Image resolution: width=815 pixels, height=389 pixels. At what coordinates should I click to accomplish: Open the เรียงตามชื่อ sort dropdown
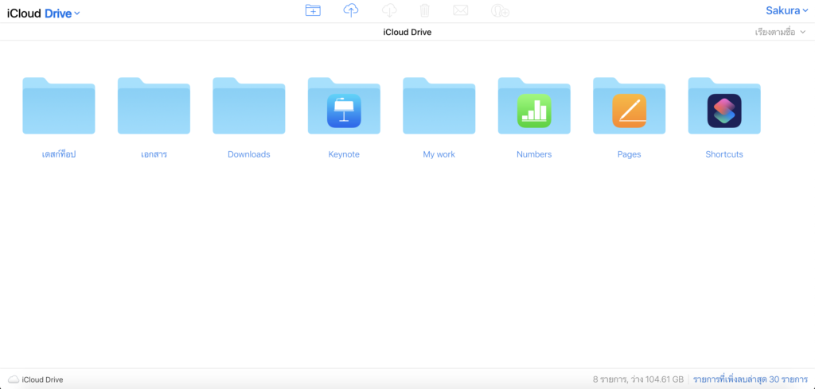780,32
